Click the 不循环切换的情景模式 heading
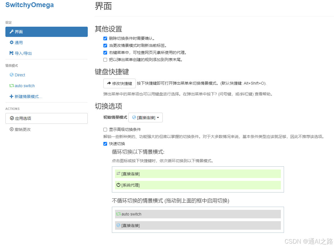 click(170, 200)
